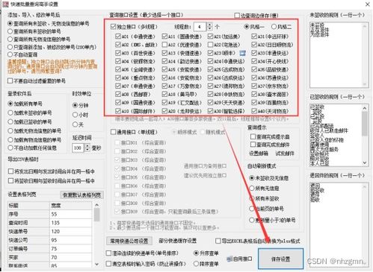The image size is (373, 272).
Task: Select 所有无信息 auto refresh mode
Action: click(252, 189)
